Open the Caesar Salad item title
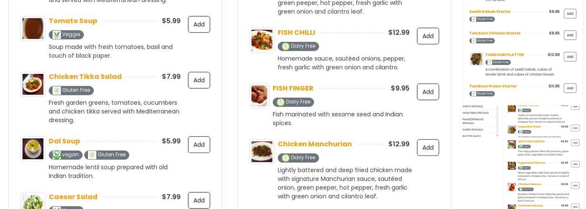The width and height of the screenshot is (586, 209). (73, 197)
